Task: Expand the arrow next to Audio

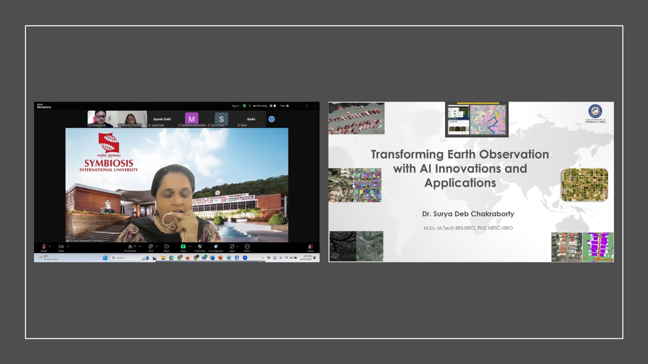Action: click(50, 246)
